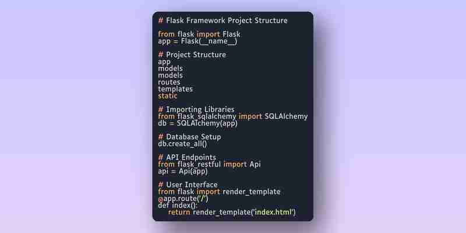Click the 'db.create_all()' line

pos(182,144)
